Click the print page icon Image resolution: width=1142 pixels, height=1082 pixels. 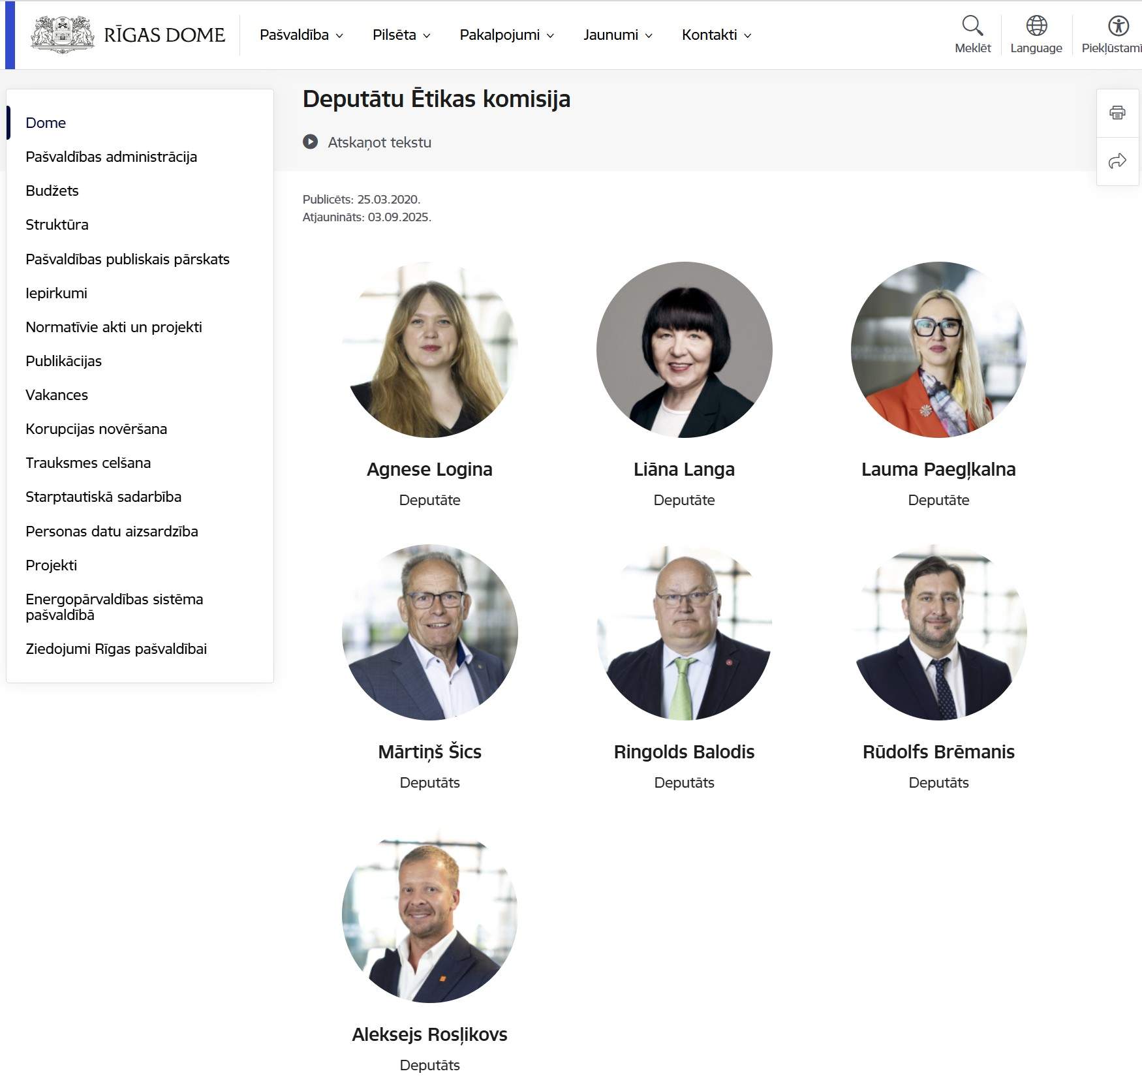pos(1117,113)
